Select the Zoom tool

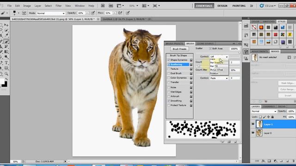pyautogui.click(x=6, y=74)
